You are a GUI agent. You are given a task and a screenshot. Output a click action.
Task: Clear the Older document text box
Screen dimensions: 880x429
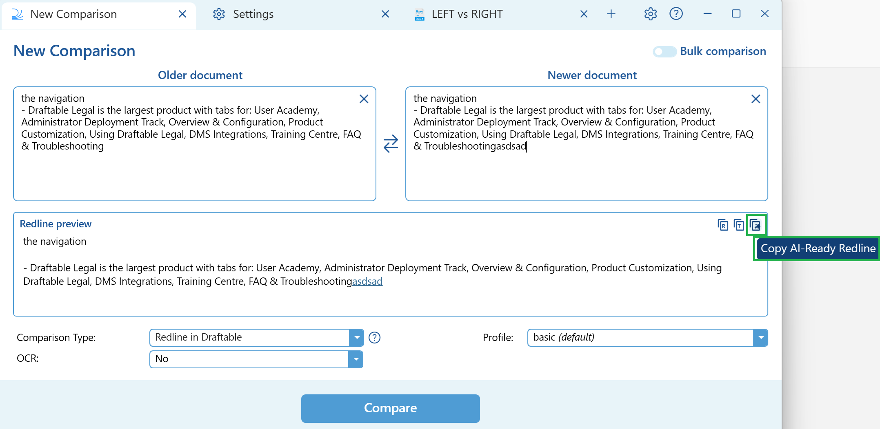(x=364, y=99)
